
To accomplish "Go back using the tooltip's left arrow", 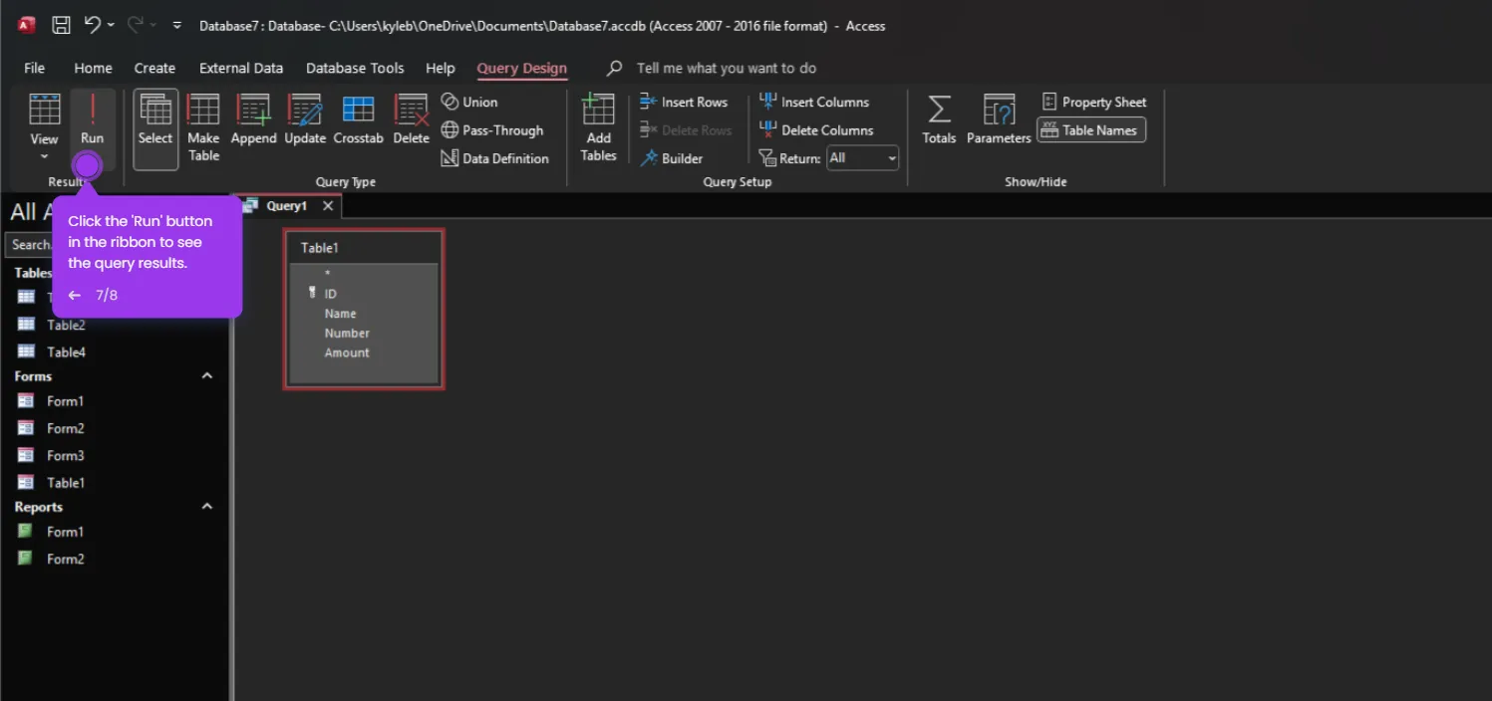I will [75, 296].
